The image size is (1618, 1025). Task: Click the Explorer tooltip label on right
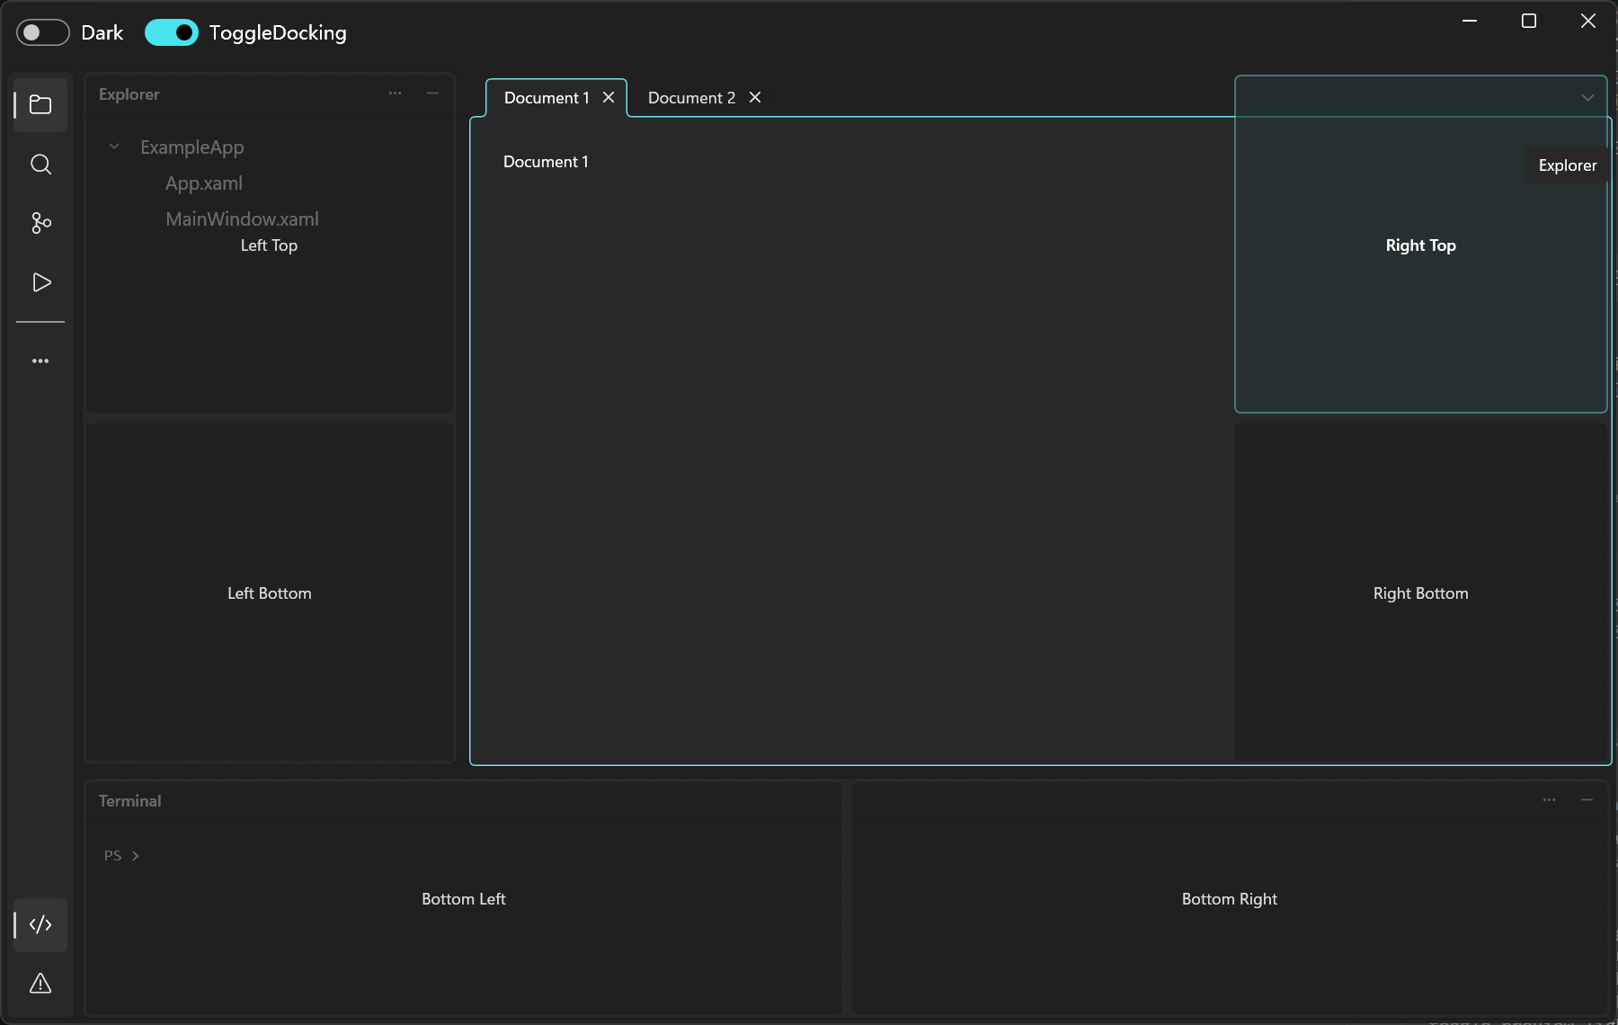point(1568,165)
